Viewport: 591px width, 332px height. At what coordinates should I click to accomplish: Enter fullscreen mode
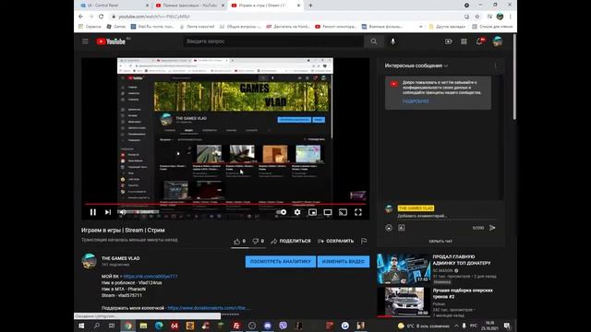(358, 212)
